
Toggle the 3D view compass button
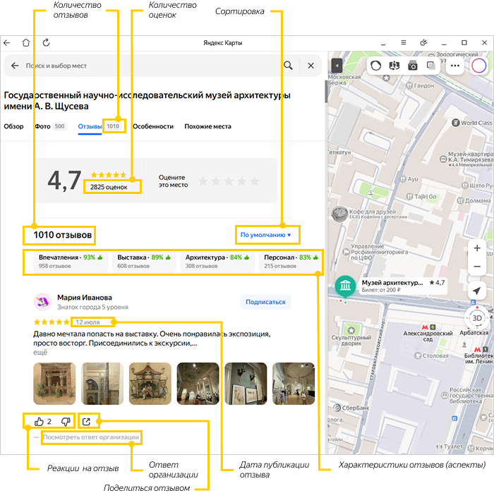coord(477,318)
